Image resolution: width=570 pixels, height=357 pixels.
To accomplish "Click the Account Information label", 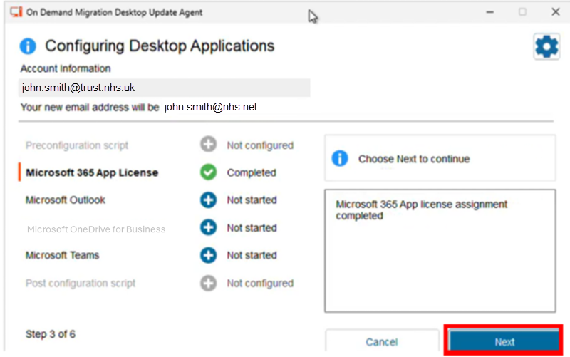I will point(66,68).
